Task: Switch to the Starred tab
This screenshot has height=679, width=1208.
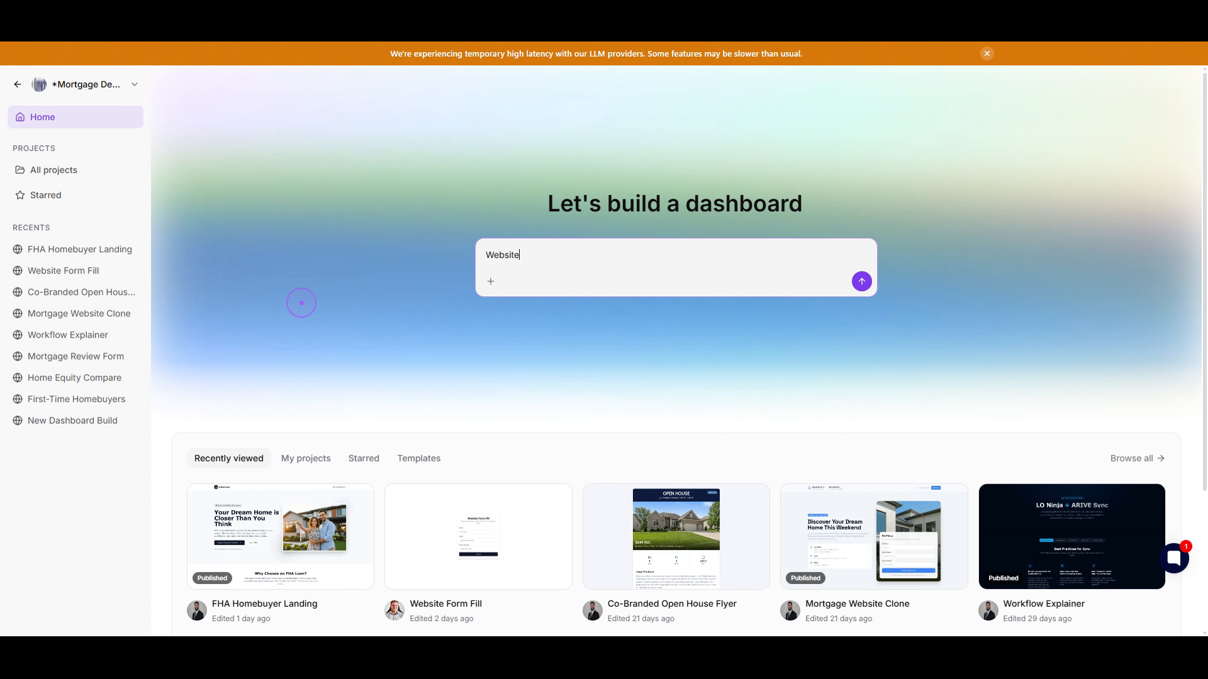Action: point(364,458)
